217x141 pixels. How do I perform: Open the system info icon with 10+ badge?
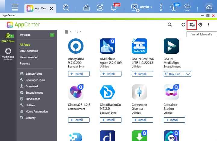(x=174, y=7)
